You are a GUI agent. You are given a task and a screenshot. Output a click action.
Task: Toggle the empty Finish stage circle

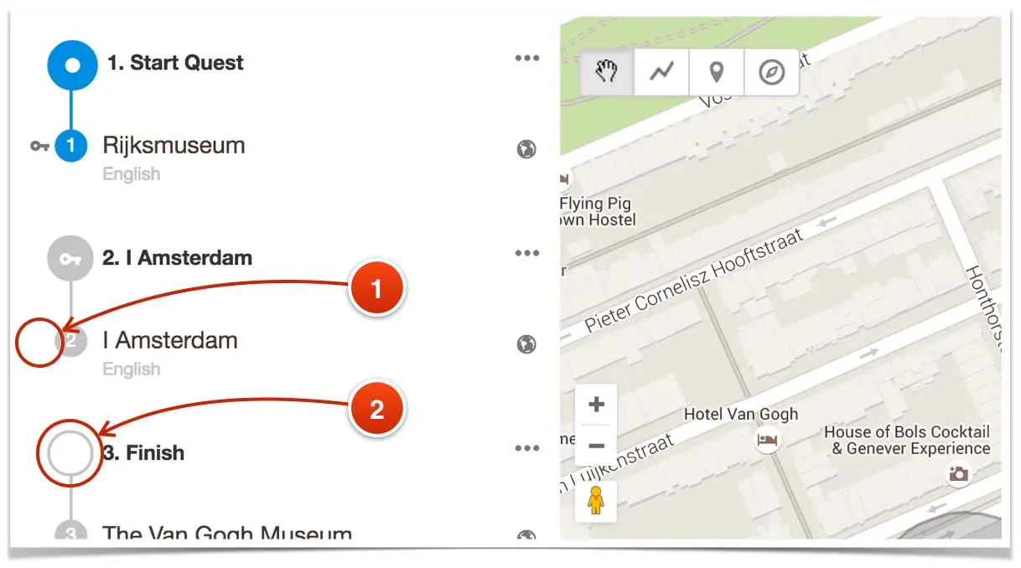pyautogui.click(x=70, y=453)
